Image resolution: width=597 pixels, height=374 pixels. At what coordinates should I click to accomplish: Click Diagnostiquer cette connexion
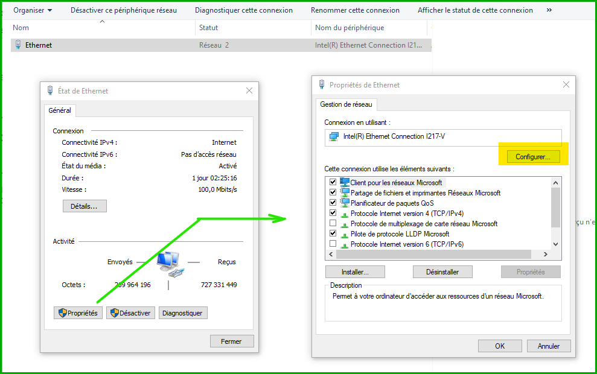click(x=244, y=10)
